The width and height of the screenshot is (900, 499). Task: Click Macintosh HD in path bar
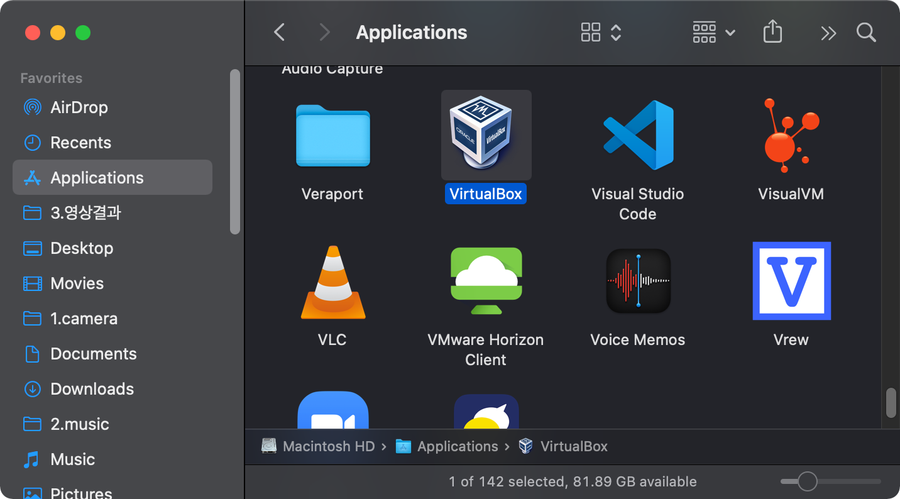point(318,446)
